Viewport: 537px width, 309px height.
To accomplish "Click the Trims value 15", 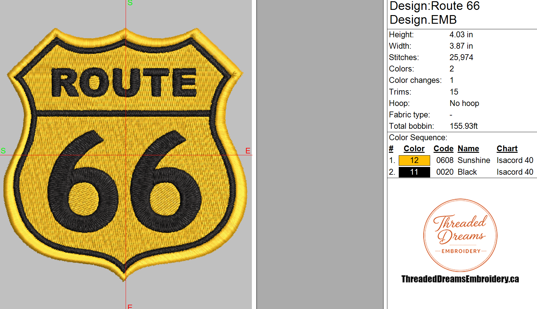I will point(454,92).
